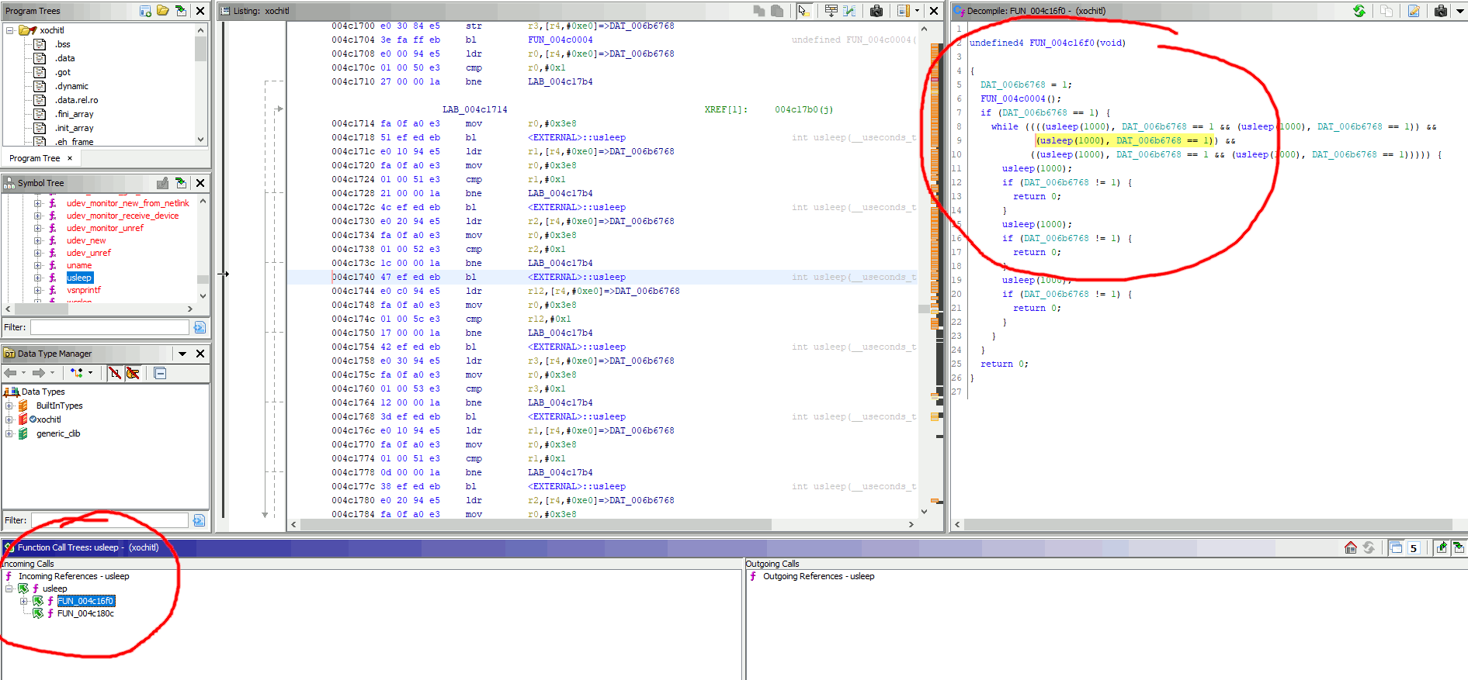Open Listing options dropdown arrow
This screenshot has height=680, width=1468.
click(x=917, y=11)
